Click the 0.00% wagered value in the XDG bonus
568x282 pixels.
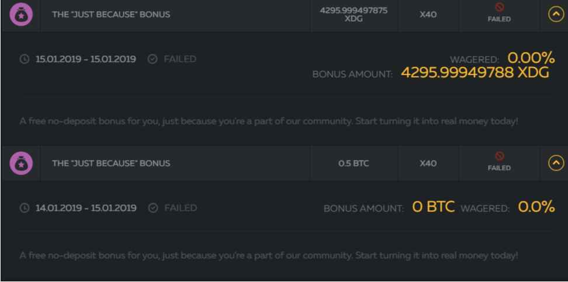click(531, 58)
